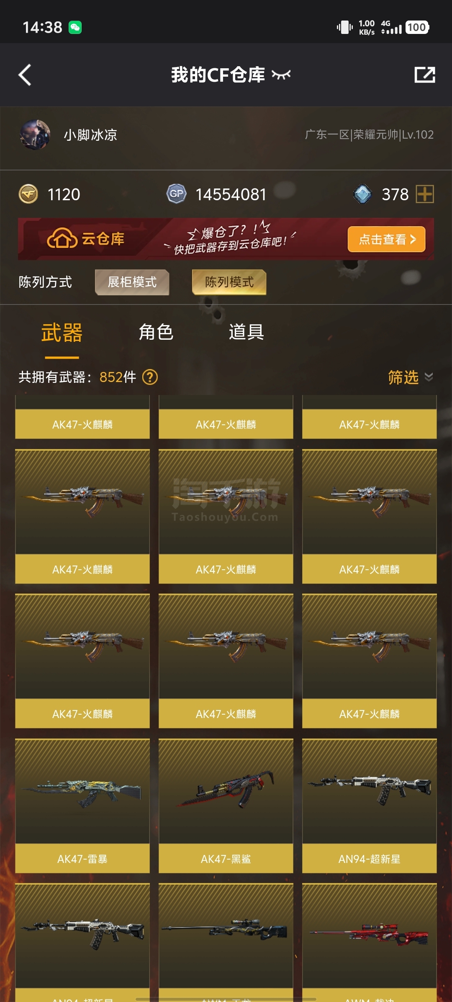Tap the CF point coin icon
The width and height of the screenshot is (452, 1002).
tap(28, 194)
